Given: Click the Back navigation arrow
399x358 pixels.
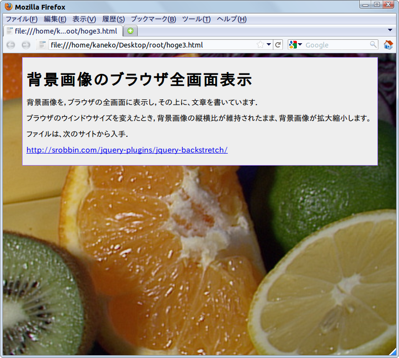Looking at the screenshot, I should pyautogui.click(x=11, y=45).
